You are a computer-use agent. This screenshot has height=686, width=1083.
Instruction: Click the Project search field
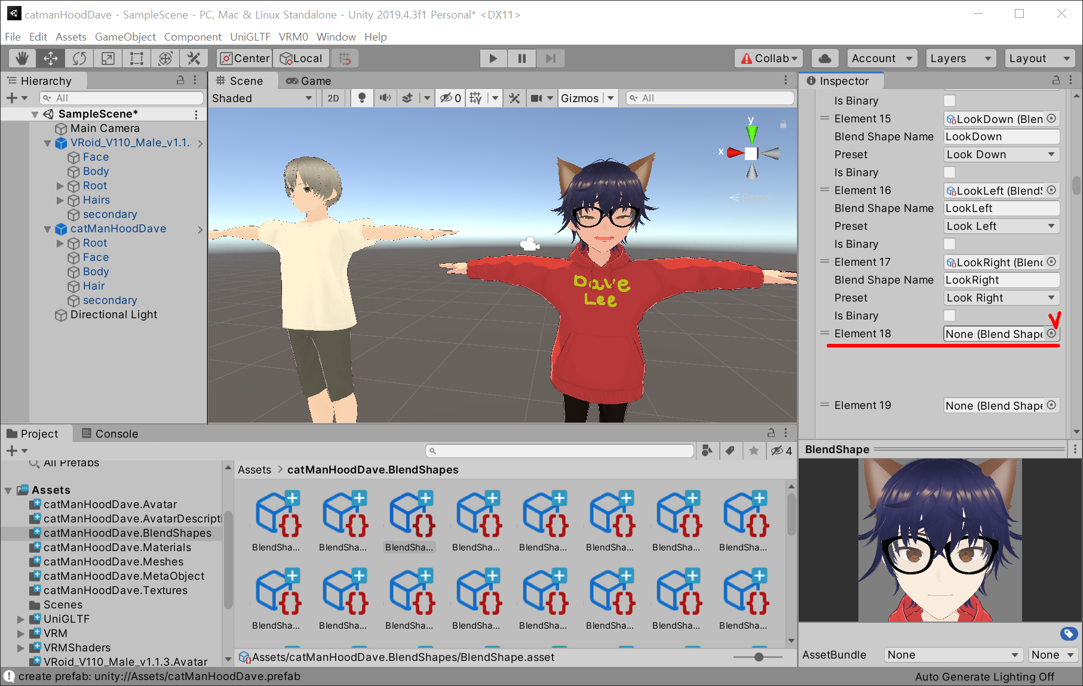click(x=560, y=451)
